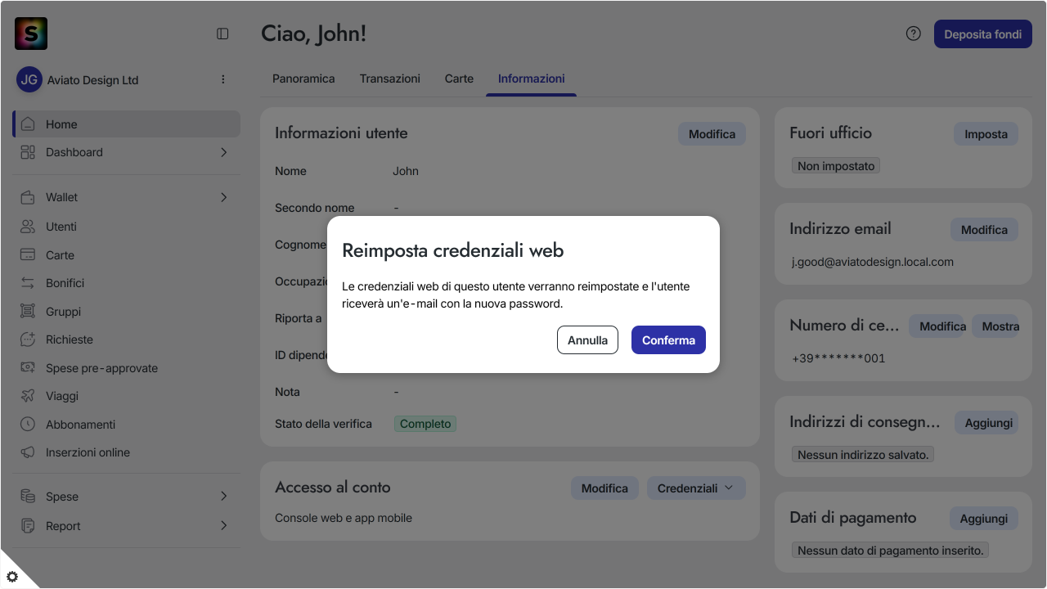Click the Utenti people icon

pos(28,227)
